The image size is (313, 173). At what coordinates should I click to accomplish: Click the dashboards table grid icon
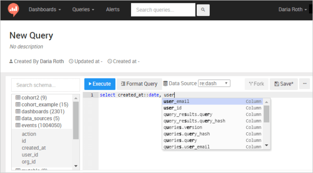point(18,111)
